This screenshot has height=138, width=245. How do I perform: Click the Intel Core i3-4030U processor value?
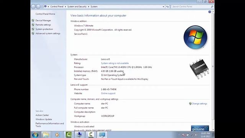click(126, 67)
